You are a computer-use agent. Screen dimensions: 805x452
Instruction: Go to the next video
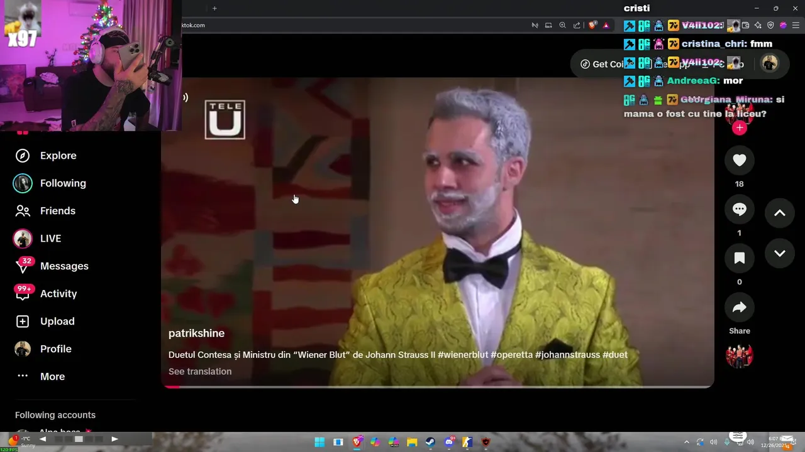[780, 254]
